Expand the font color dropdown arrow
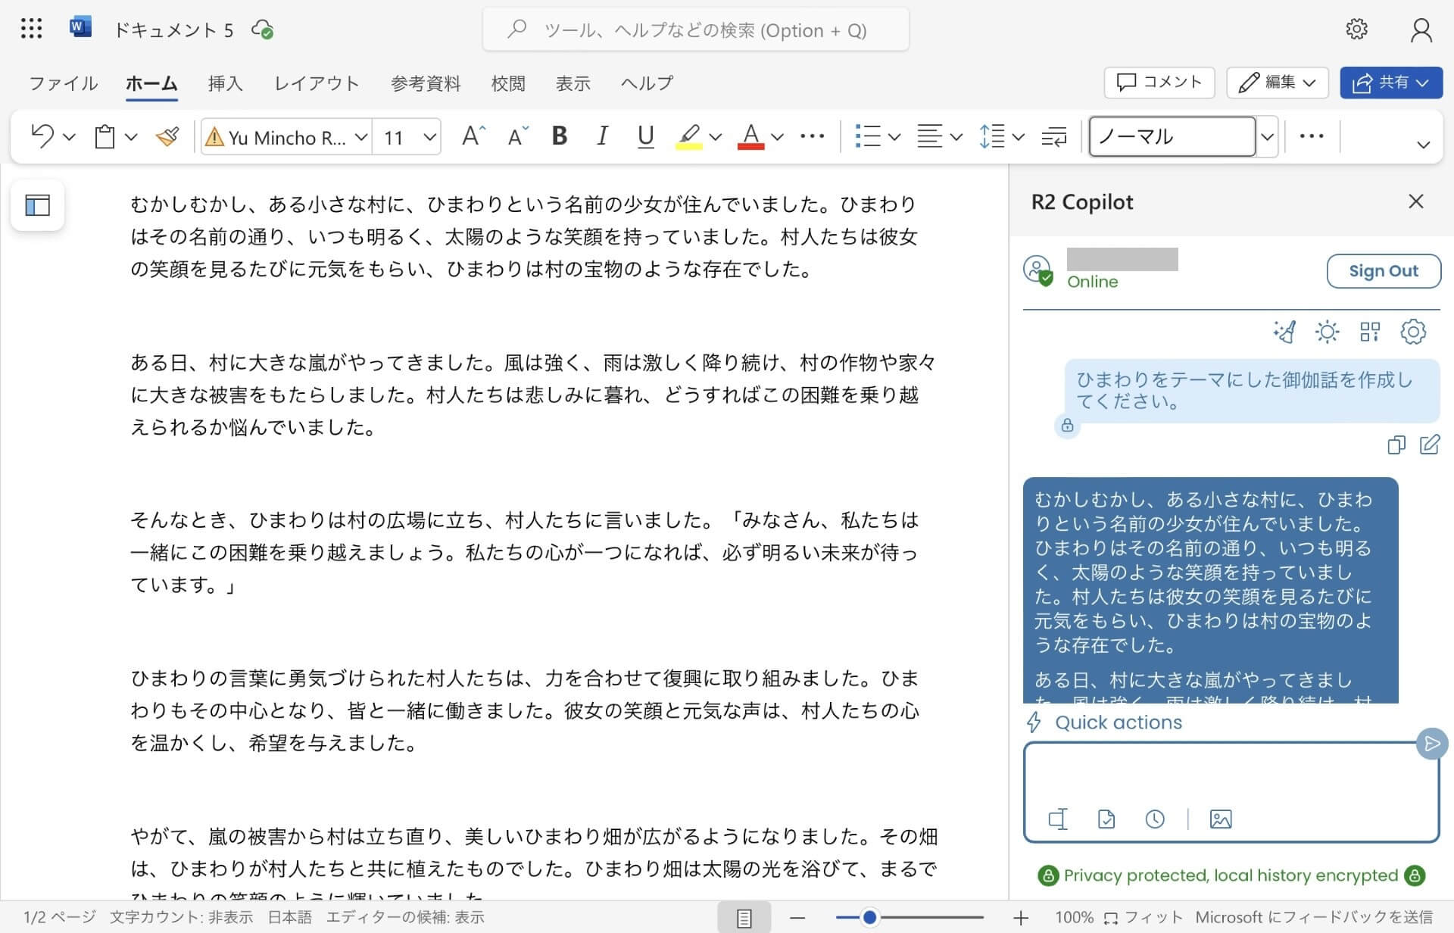The height and width of the screenshot is (933, 1454). [x=777, y=137]
